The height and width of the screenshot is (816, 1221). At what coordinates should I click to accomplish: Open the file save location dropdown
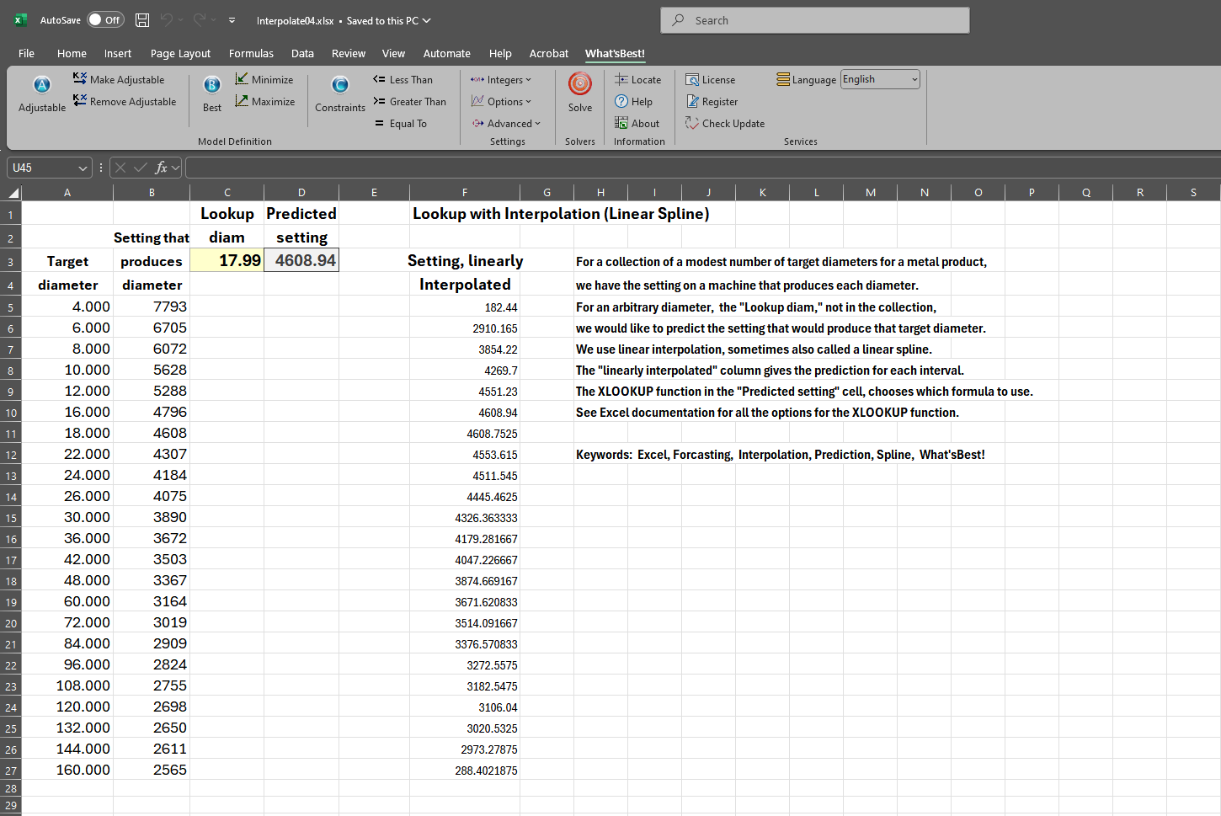click(x=427, y=20)
